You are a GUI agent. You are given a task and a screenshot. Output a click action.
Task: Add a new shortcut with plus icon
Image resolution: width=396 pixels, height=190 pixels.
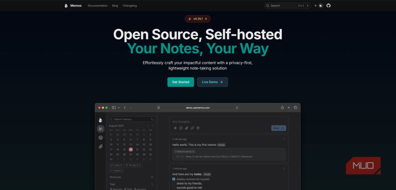pyautogui.click(x=152, y=177)
